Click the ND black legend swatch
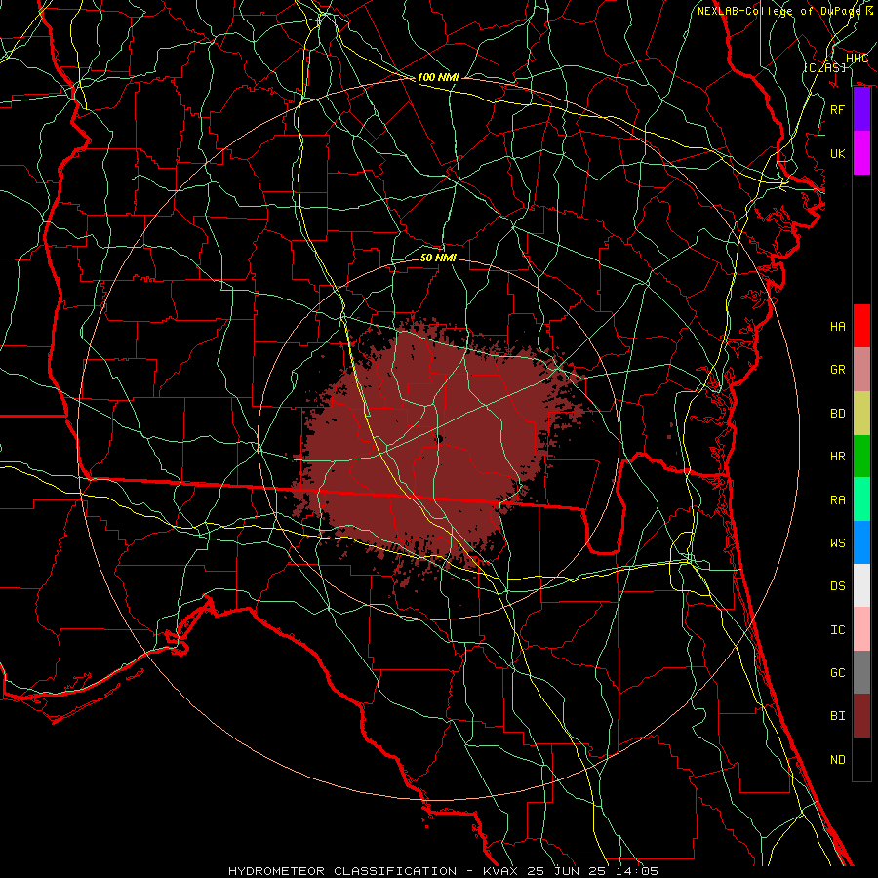The height and width of the screenshot is (878, 878). point(861,759)
